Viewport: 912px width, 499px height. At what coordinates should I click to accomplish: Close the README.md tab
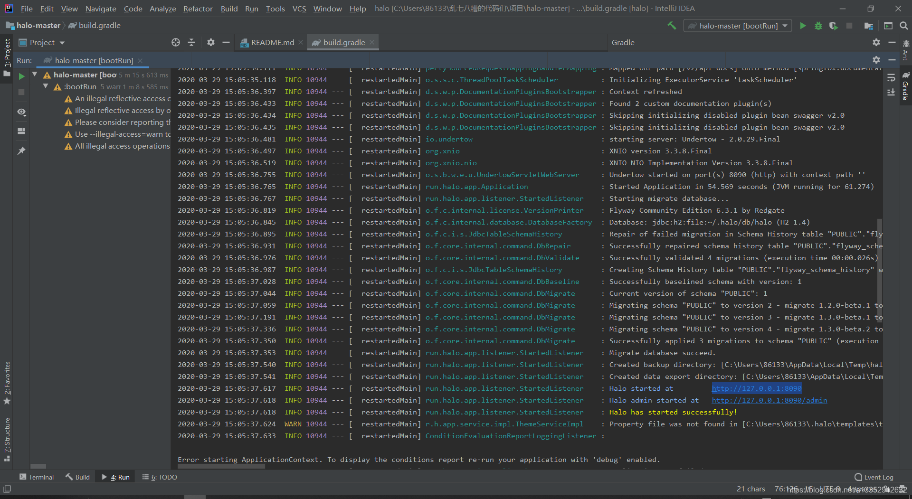301,42
